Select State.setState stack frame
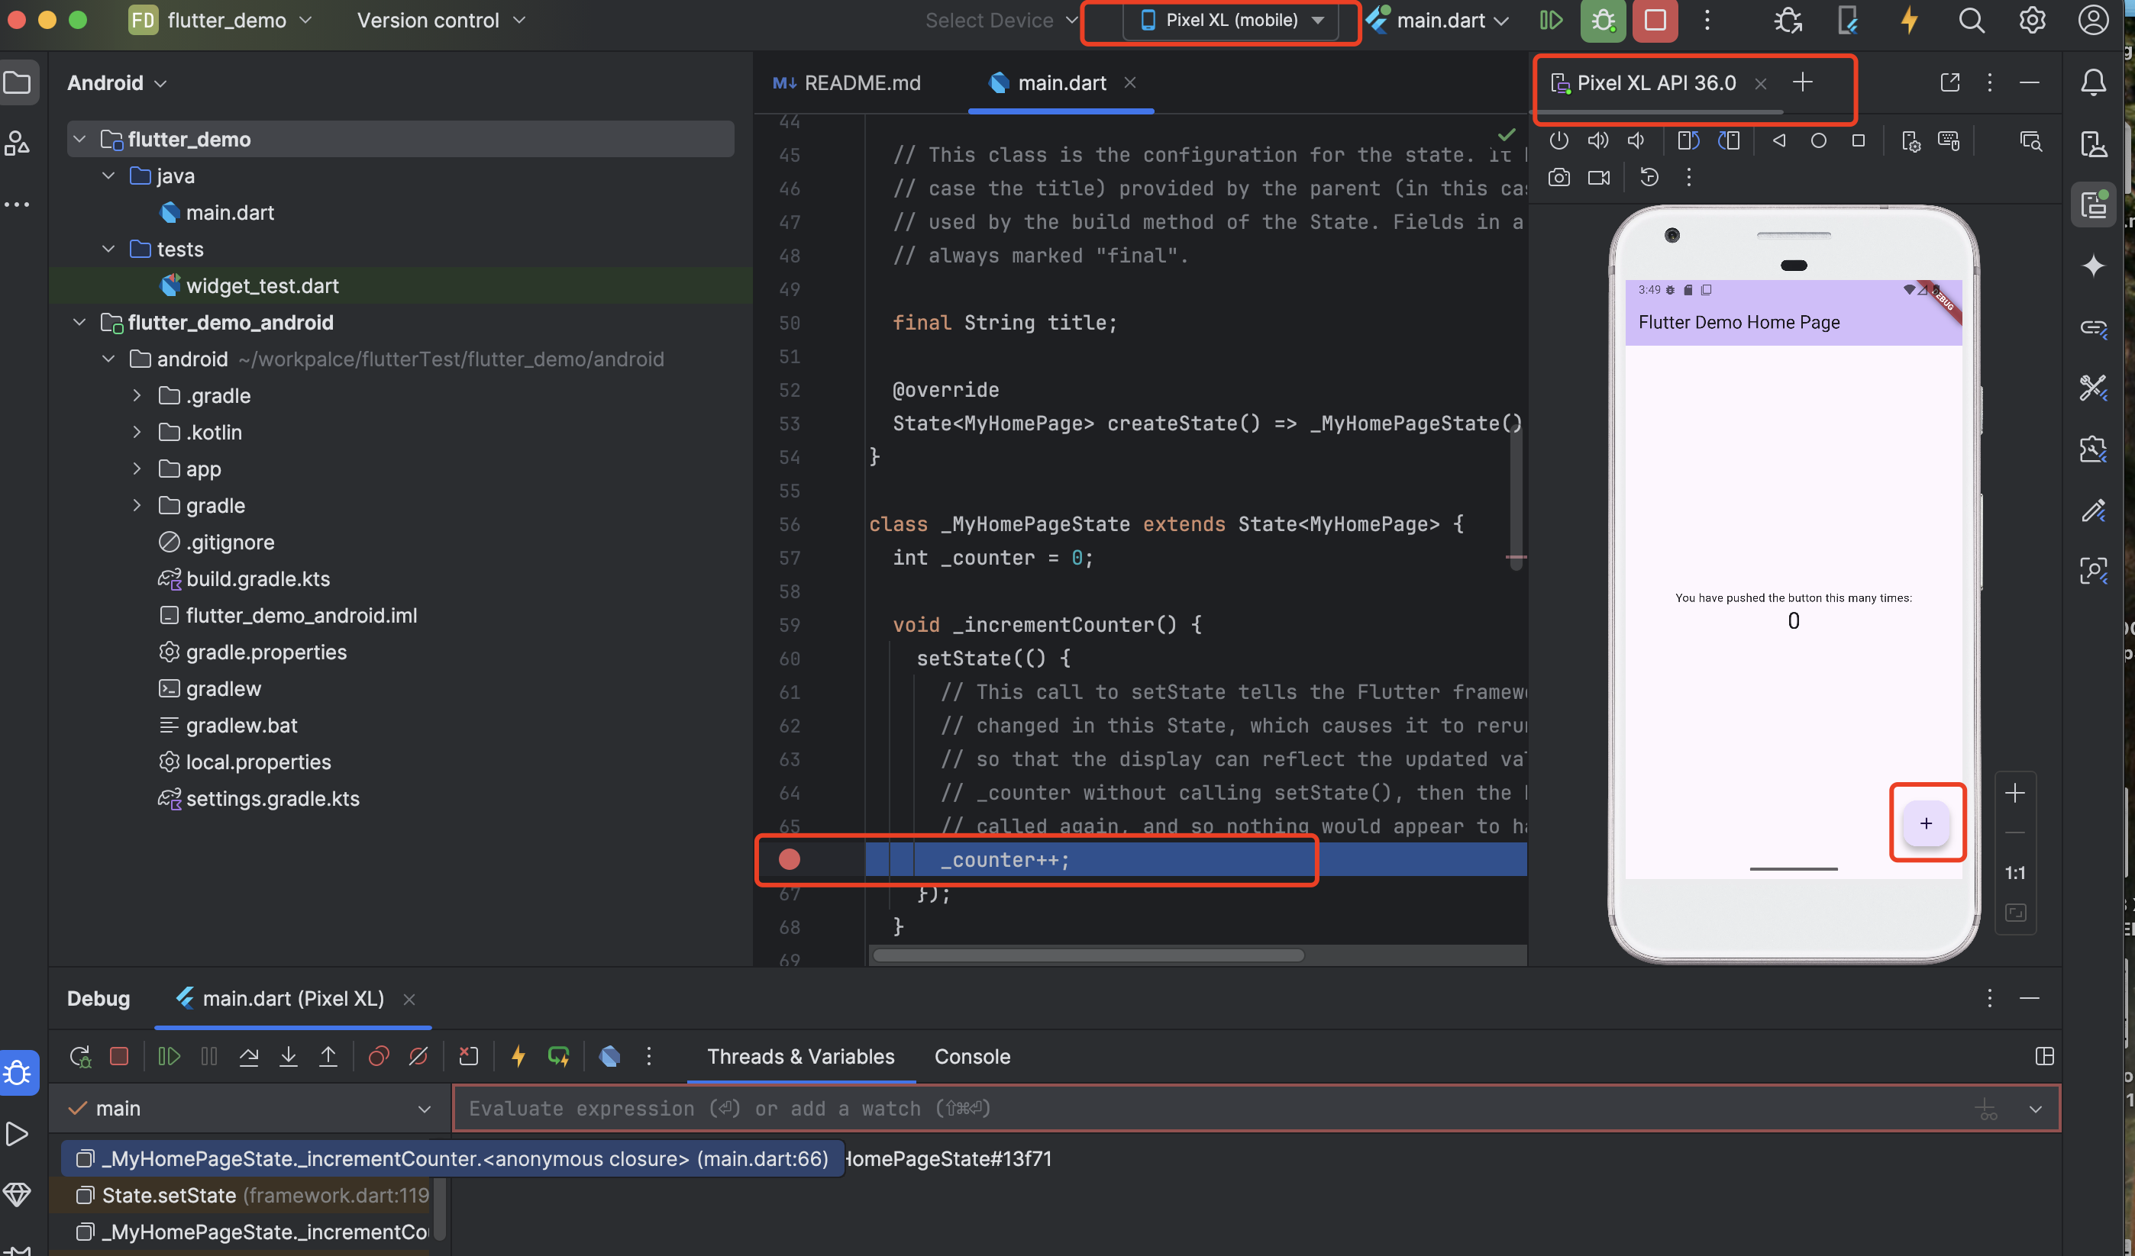The image size is (2135, 1256). 253,1195
